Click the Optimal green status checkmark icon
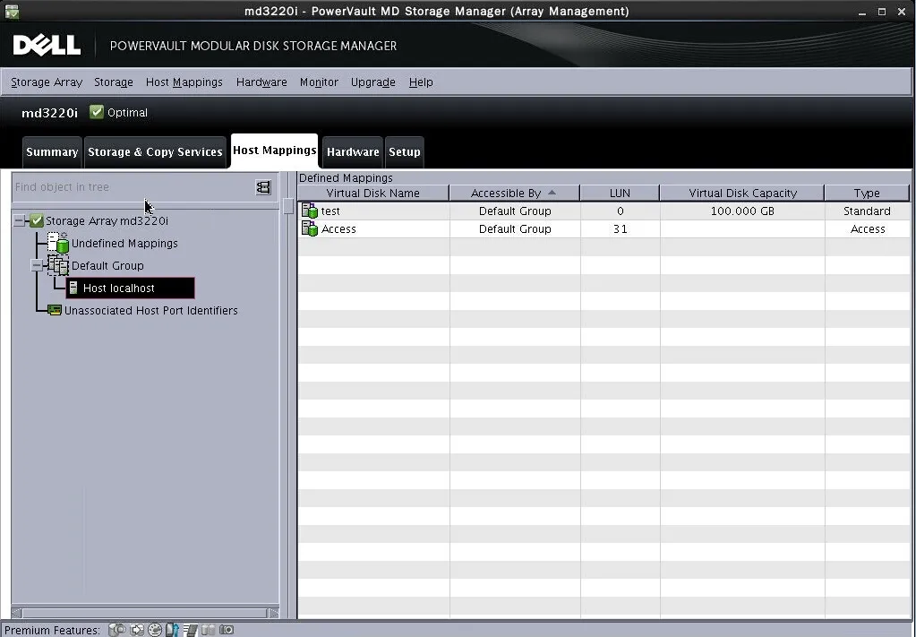Screen dimensions: 916x637 point(97,112)
